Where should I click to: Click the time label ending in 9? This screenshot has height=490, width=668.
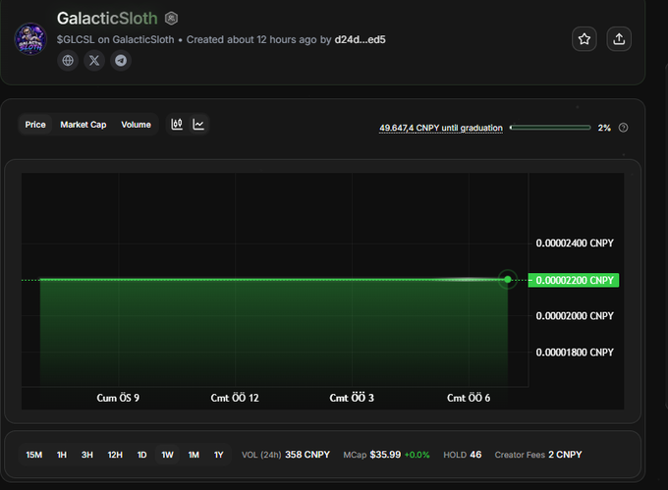point(118,398)
